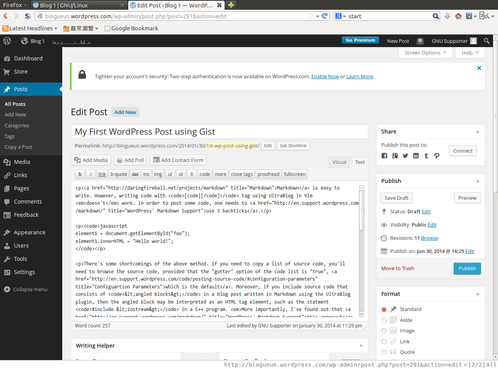The width and height of the screenshot is (498, 369).
Task: Click Browse revisions link
Action: click(430, 238)
